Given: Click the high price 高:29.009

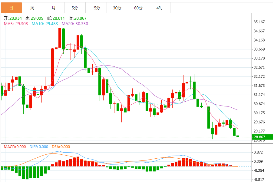Looking at the screenshot, I should pos(35,18).
